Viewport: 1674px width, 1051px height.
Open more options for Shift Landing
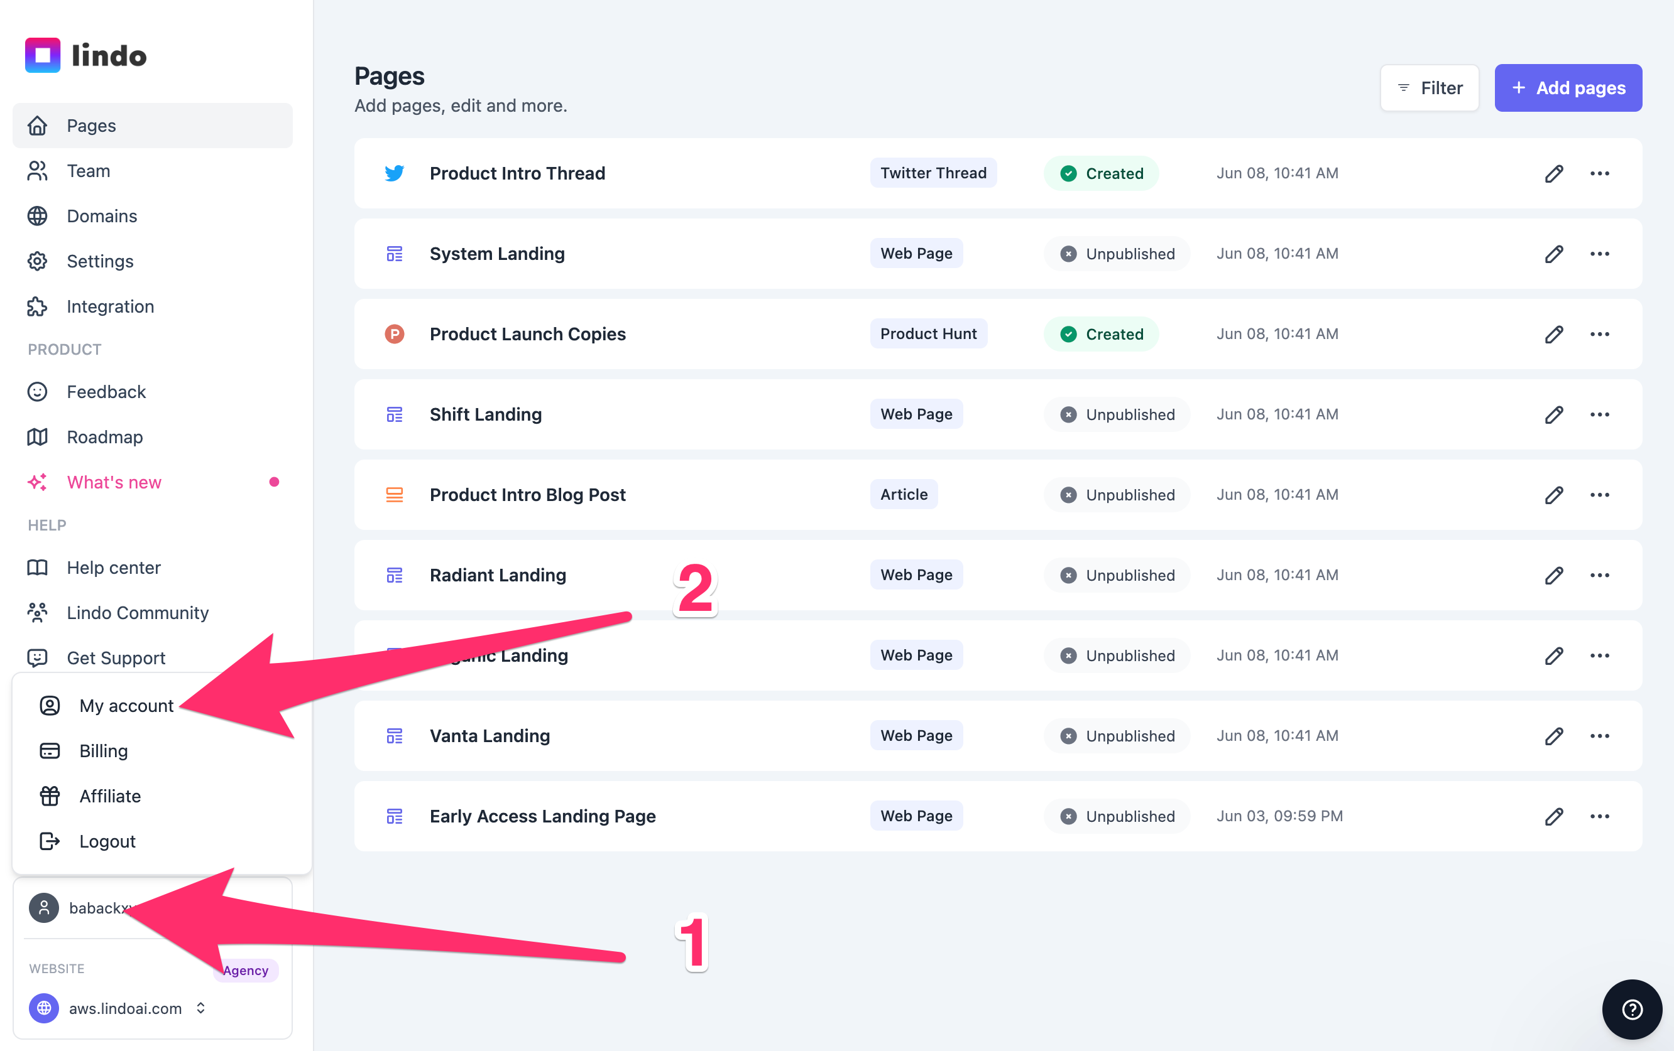click(1600, 415)
